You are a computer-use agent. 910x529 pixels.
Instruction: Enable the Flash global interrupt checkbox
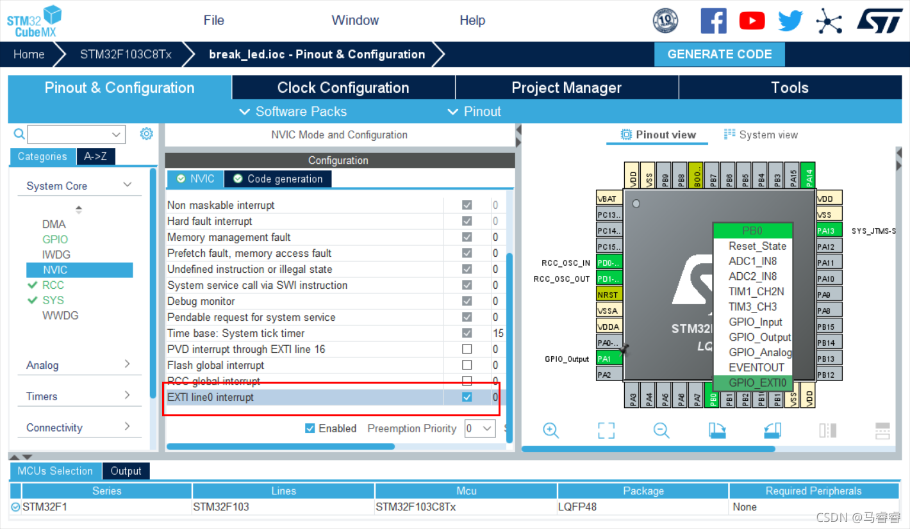pyautogui.click(x=467, y=365)
